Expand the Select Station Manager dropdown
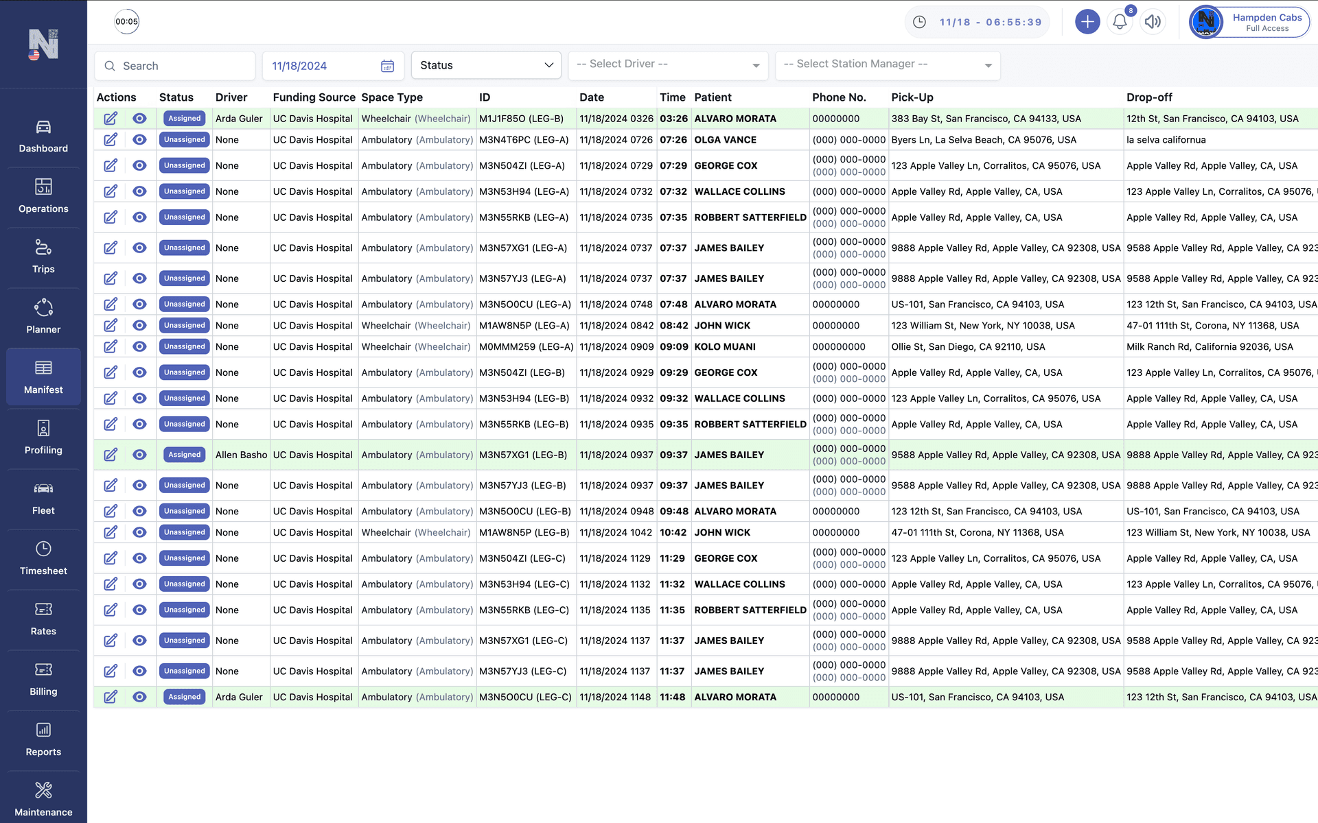 [888, 65]
